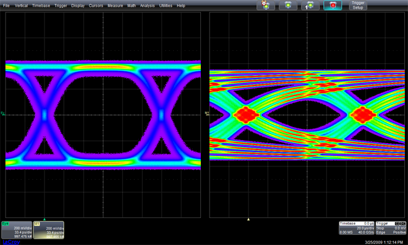Open the Analysis menu
Screen dimensions: 408x245
coord(148,6)
